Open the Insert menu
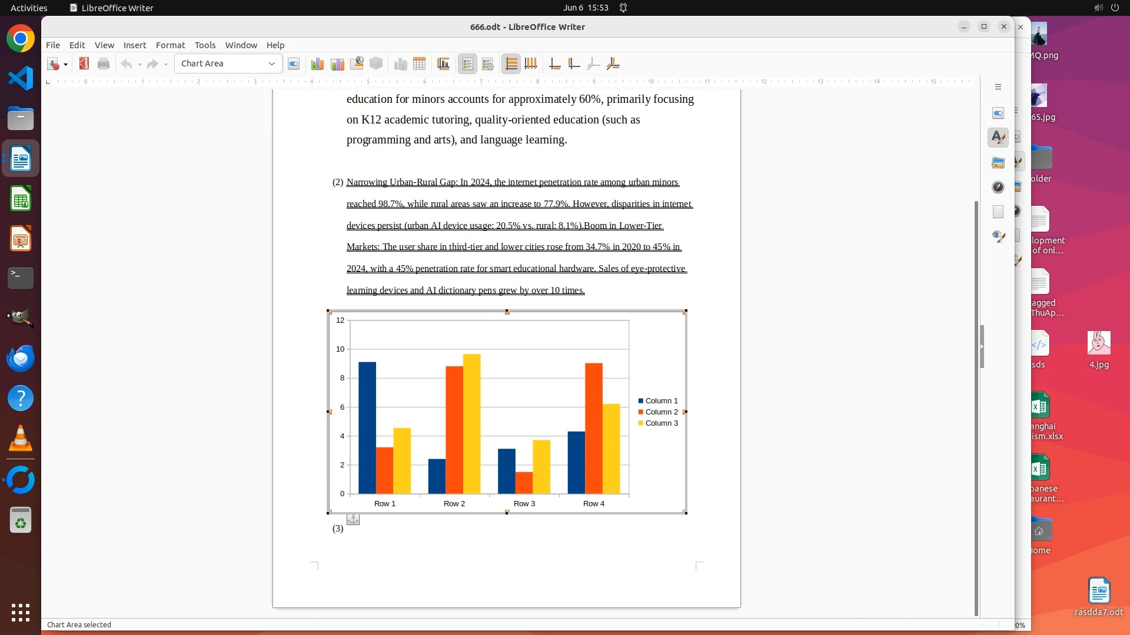The height and width of the screenshot is (635, 1130). (134, 45)
